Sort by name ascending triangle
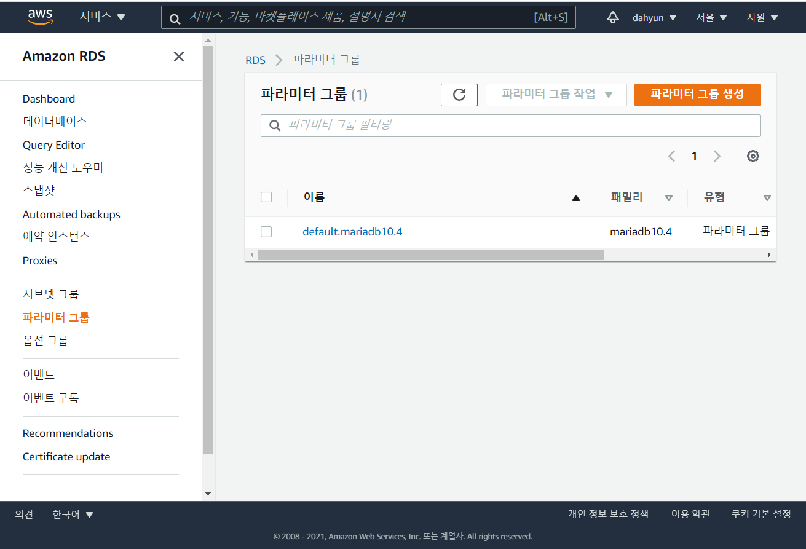Viewport: 806px width, 549px height. coord(576,198)
